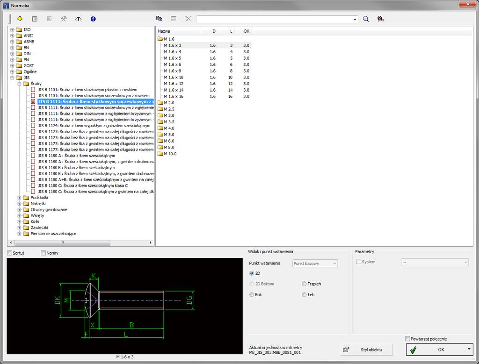
Task: Select JIS B 1180 C klasa C entry
Action: [83, 186]
